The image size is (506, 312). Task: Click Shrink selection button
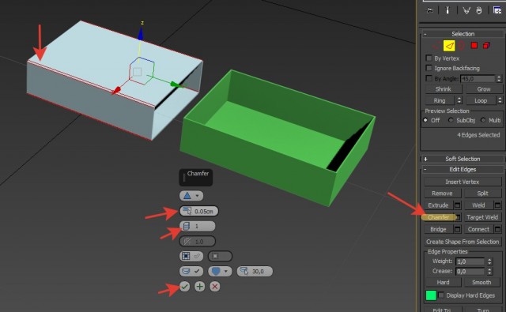(443, 89)
